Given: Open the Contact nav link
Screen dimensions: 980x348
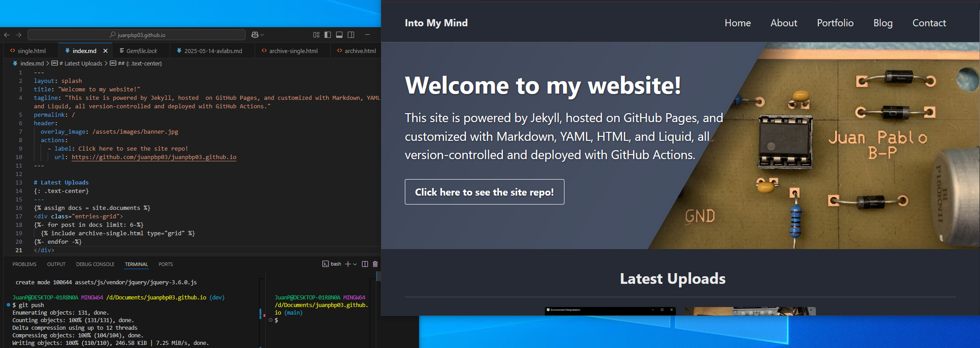Looking at the screenshot, I should pos(929,23).
